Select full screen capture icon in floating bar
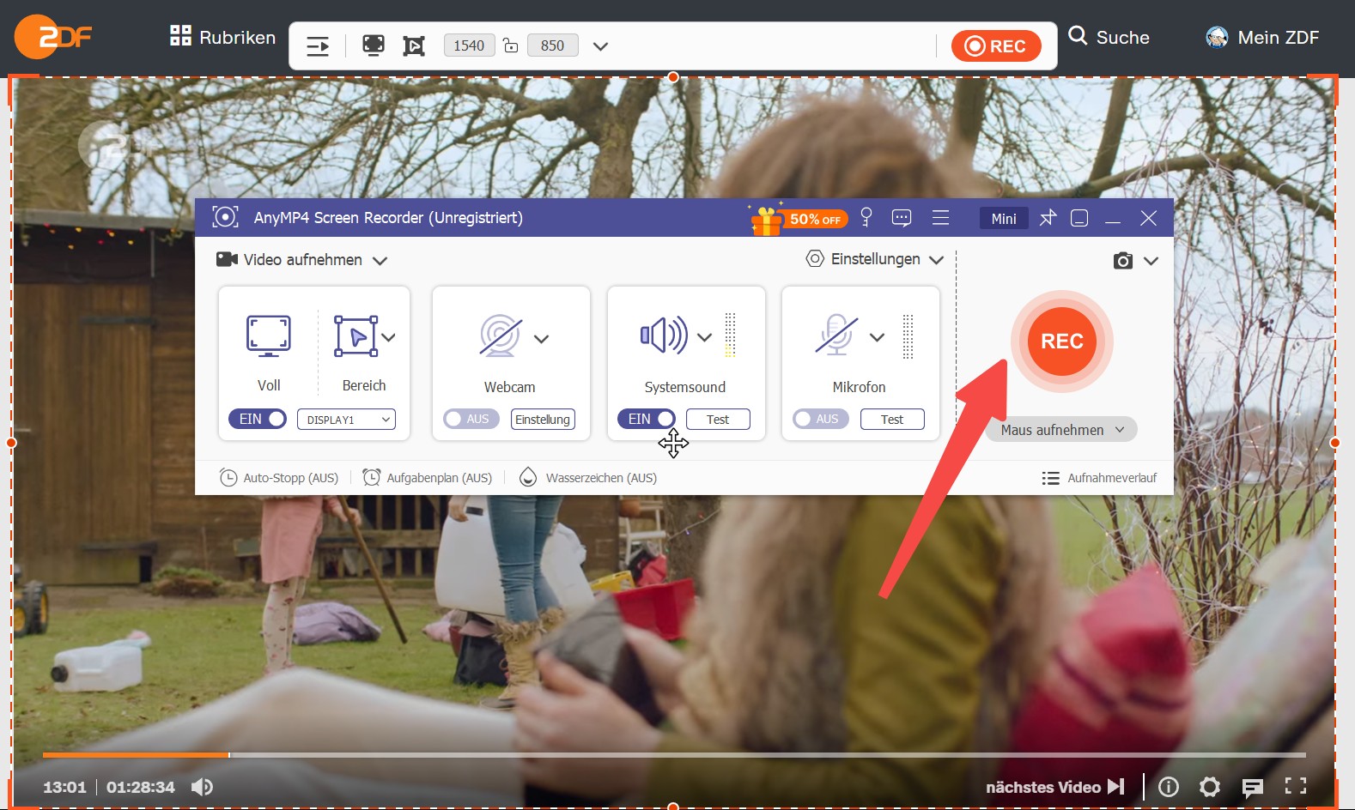This screenshot has width=1355, height=810. (x=373, y=45)
